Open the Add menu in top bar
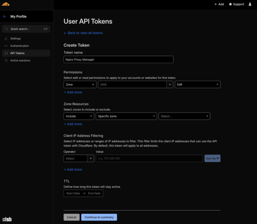Image resolution: width=257 pixels, height=224 pixels. click(x=219, y=4)
